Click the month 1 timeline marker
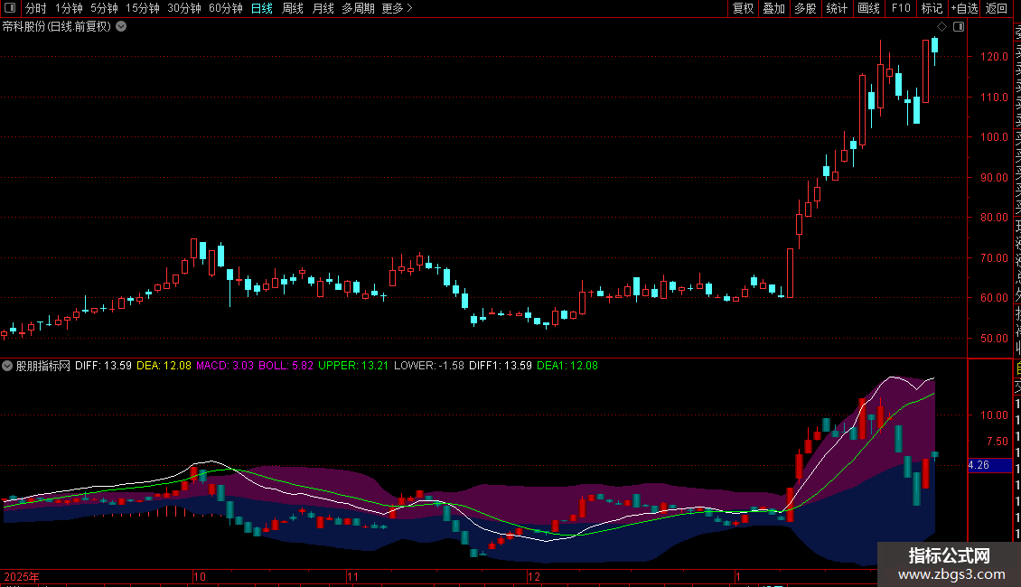The image size is (1021, 587). click(x=738, y=576)
